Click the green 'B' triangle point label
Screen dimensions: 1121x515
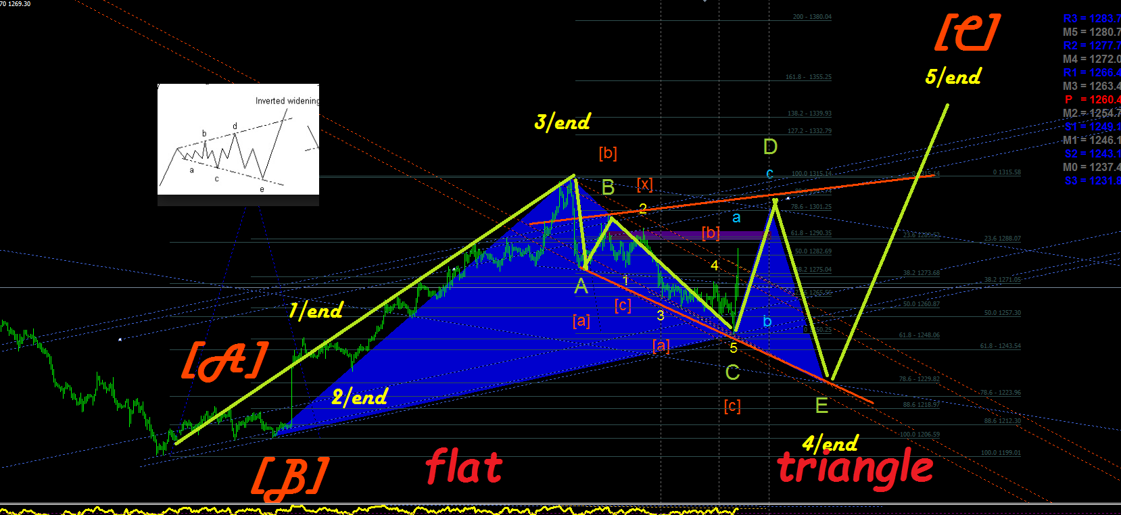(x=608, y=187)
